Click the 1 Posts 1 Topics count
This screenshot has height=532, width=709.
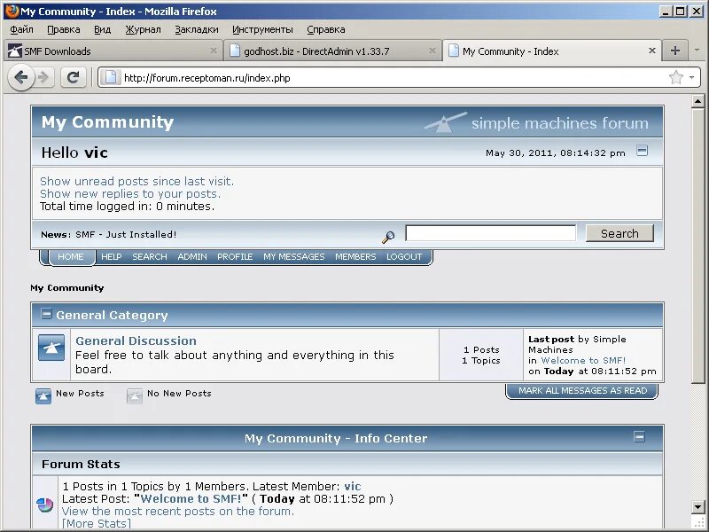click(481, 356)
